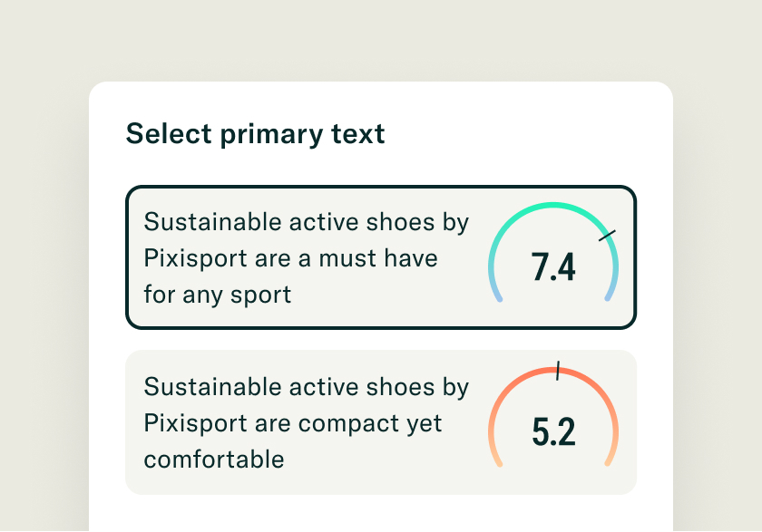Click the peach left end of the 5.2 gauge
The height and width of the screenshot is (532, 762).
(x=496, y=459)
